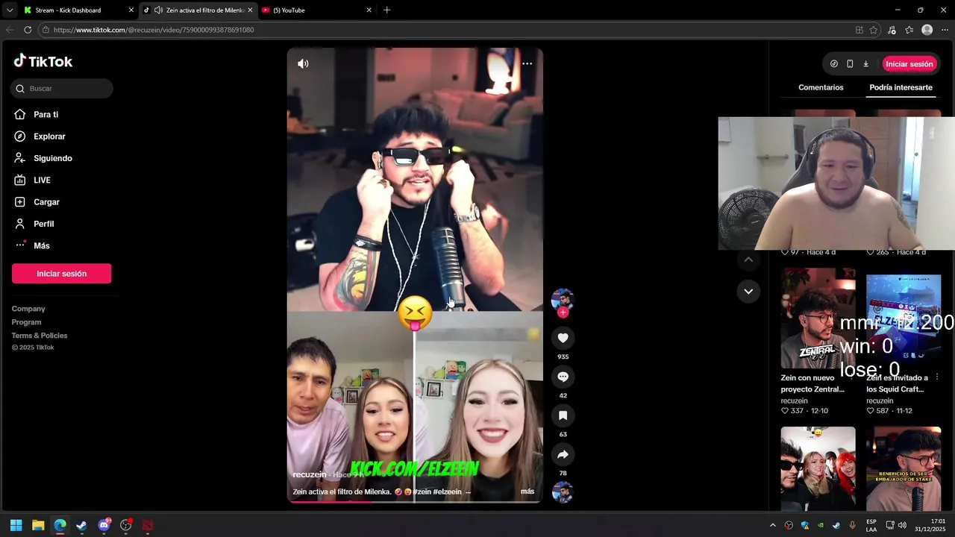Viewport: 955px width, 537px height.
Task: Switch to the Comentarios tab
Action: tap(821, 87)
